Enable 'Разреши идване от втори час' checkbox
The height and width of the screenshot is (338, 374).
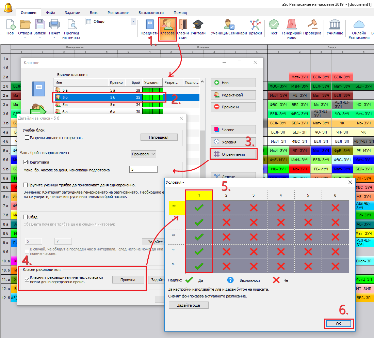pyautogui.click(x=27, y=138)
